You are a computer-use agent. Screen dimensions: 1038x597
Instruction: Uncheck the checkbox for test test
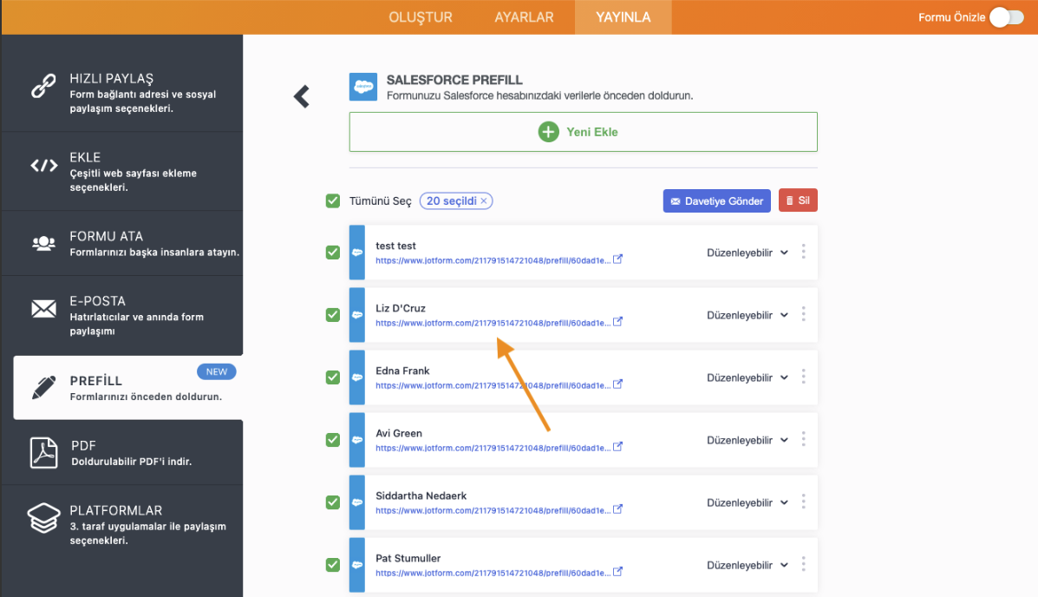point(333,253)
